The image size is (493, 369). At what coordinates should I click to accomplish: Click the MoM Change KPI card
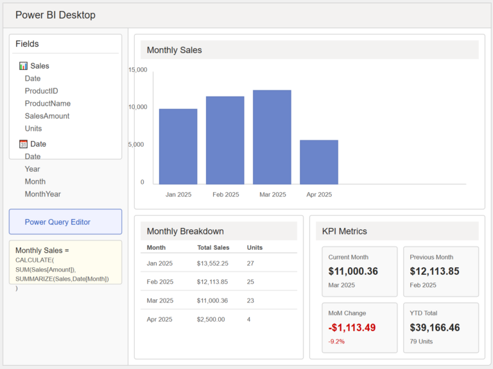(359, 327)
